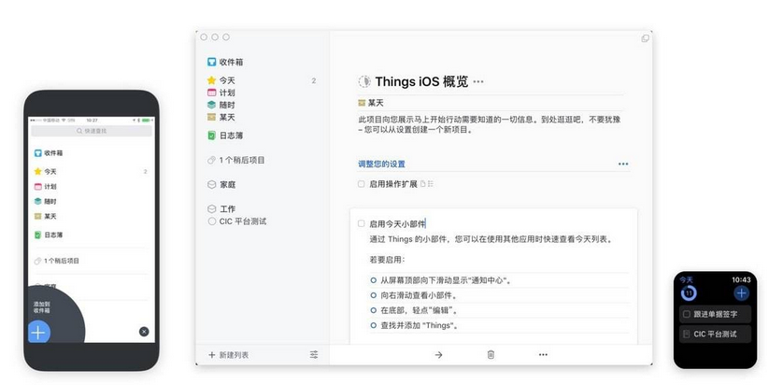Toggle checklist item 在底部，轻点编辑
Image resolution: width=769 pixels, height=385 pixels.
[x=373, y=310]
